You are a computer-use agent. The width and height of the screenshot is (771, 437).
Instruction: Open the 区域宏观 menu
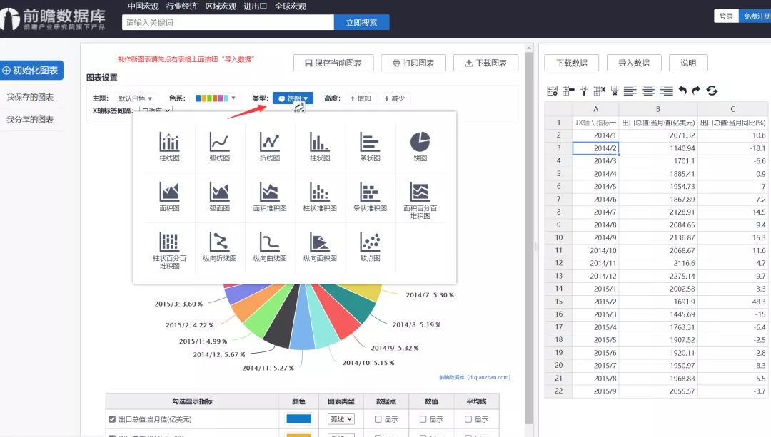tap(221, 6)
